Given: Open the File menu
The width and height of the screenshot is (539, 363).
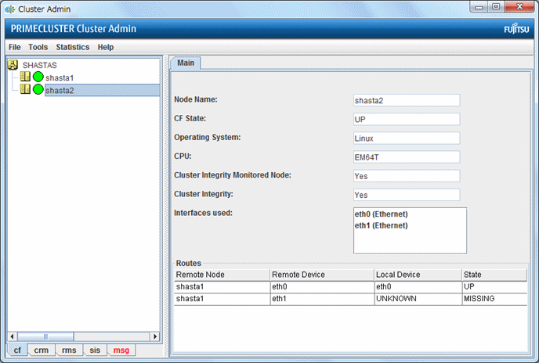Looking at the screenshot, I should pyautogui.click(x=14, y=47).
